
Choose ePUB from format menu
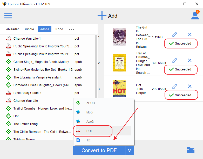pos(91,103)
